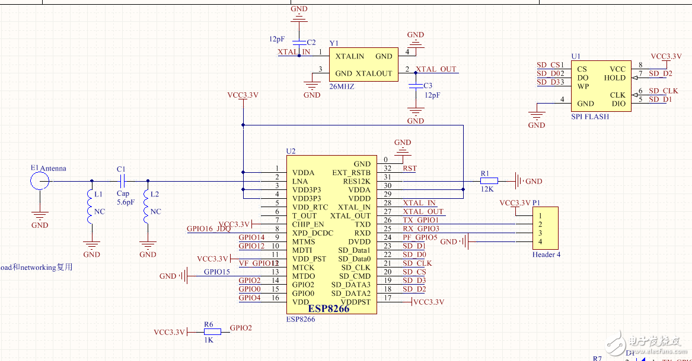
Task: Click the TX_GPIO1 net label
Action: click(421, 220)
